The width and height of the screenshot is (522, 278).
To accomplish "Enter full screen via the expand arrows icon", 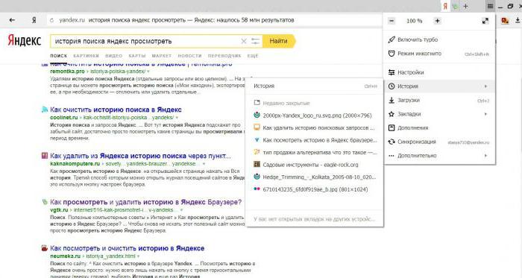I will [485, 21].
